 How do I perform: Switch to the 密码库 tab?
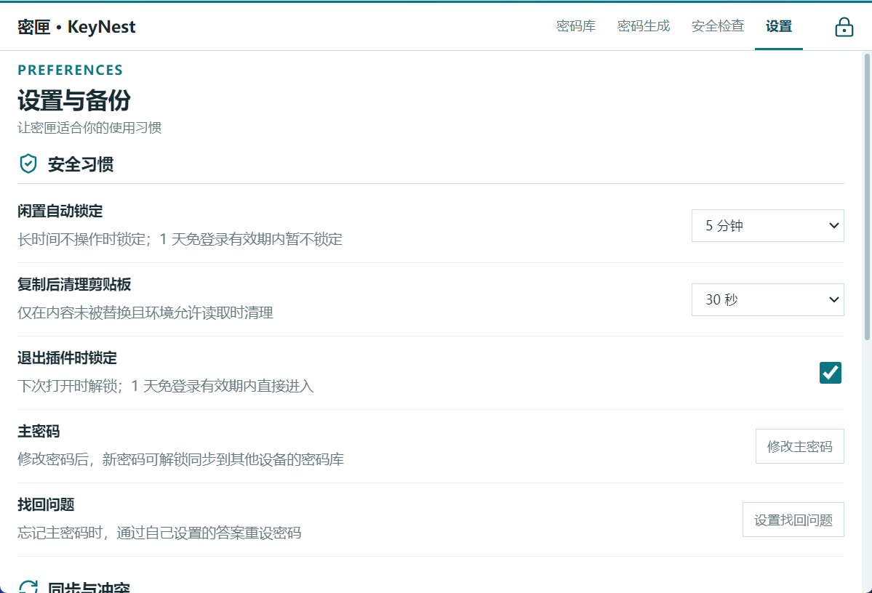[x=575, y=26]
